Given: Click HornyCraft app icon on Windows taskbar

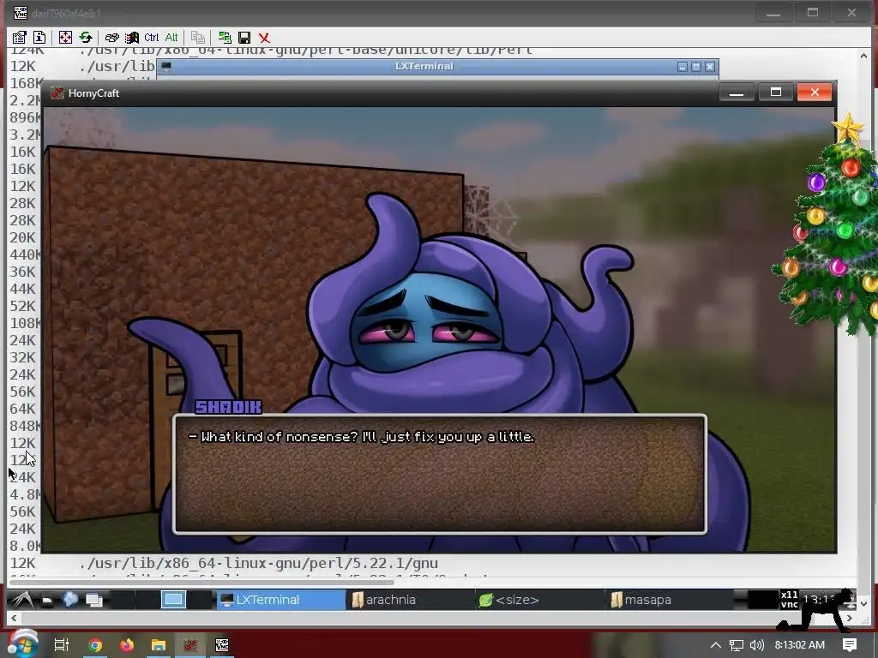Looking at the screenshot, I should tap(190, 645).
